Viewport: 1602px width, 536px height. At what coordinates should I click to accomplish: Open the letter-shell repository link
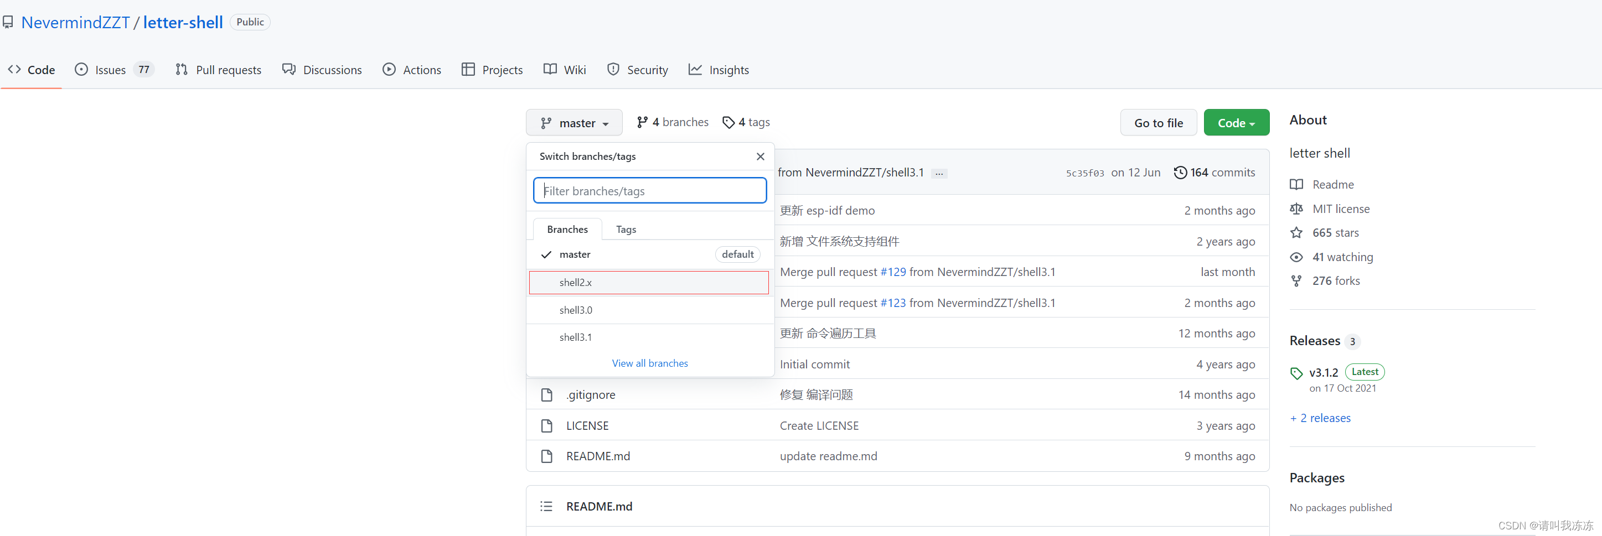[183, 22]
